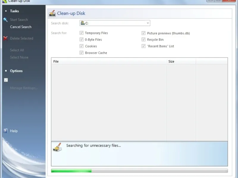Image resolution: width=238 pixels, height=178 pixels.
Task: Toggle the Cookies checkbox
Action: [82, 46]
